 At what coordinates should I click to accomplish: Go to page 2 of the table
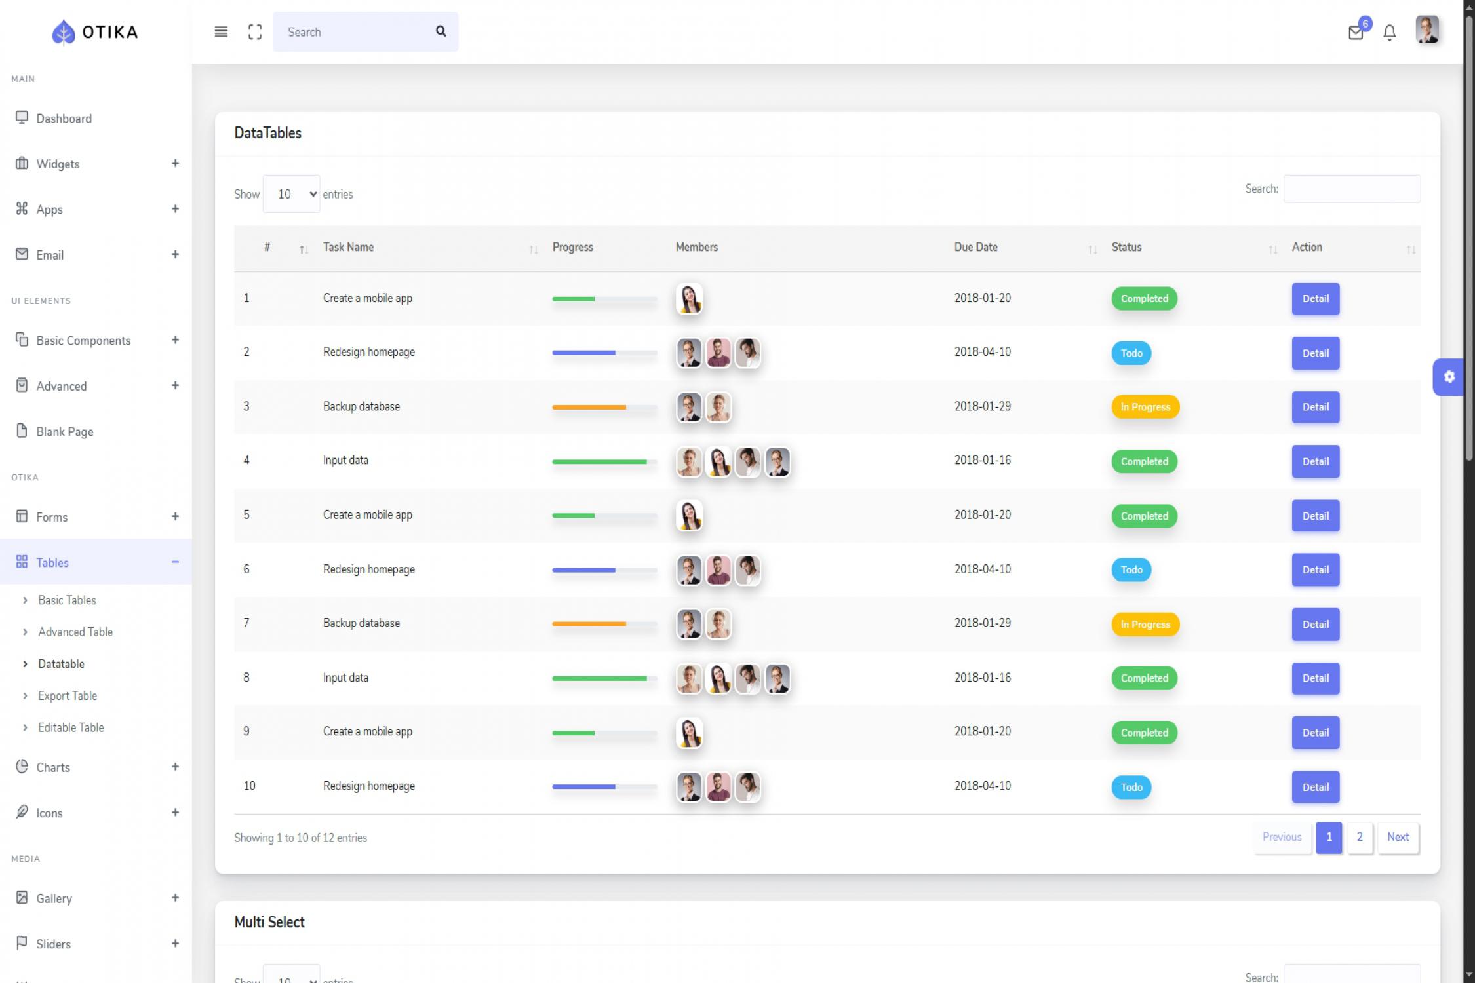(1360, 837)
